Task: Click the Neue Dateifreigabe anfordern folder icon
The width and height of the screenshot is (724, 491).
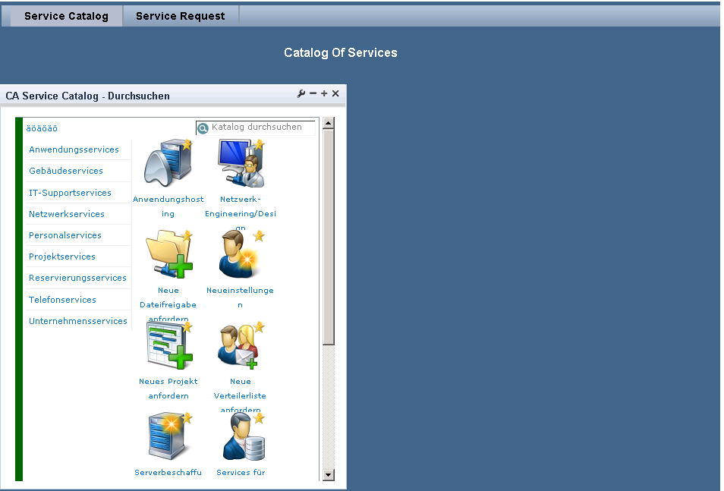Action: tap(168, 255)
